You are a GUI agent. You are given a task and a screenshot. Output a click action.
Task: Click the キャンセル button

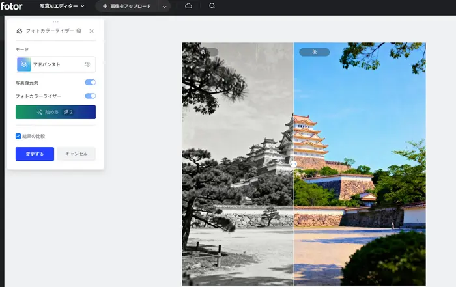pyautogui.click(x=76, y=154)
